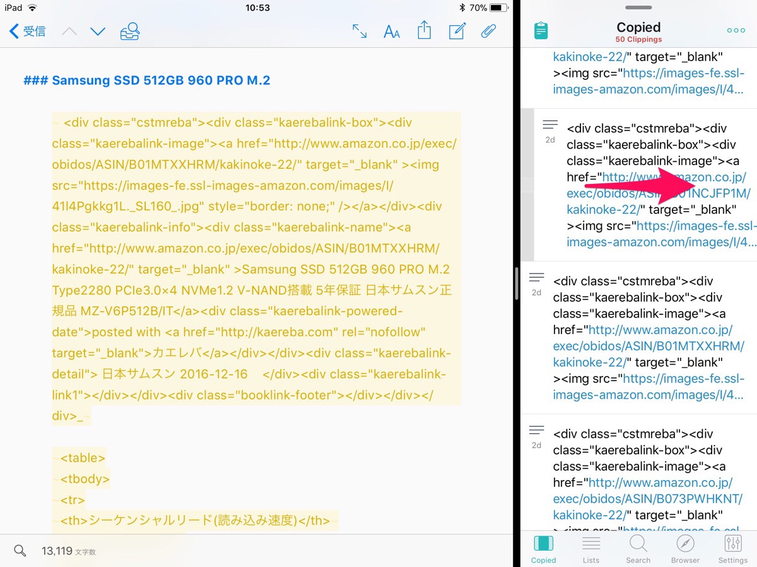This screenshot has width=757, height=567.
Task: Tap the heading "### Samsung SSD 512GB 960 PRO M.2"
Action: 147,81
